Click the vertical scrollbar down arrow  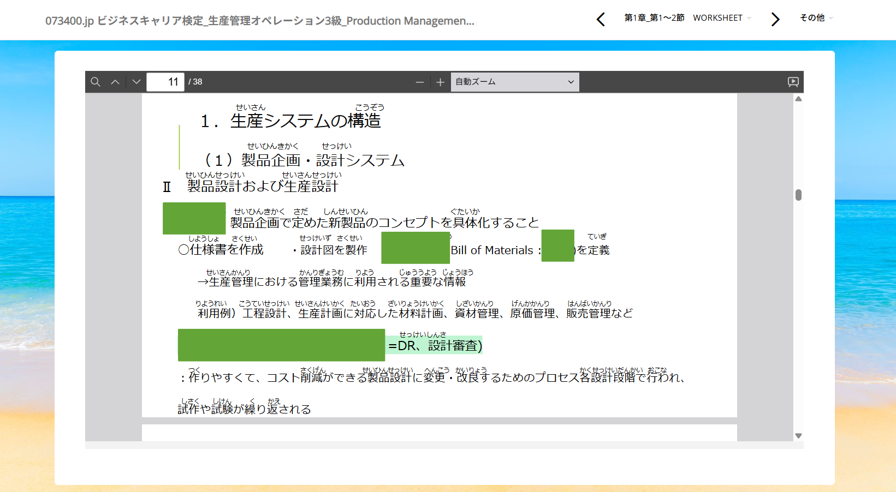[798, 435]
